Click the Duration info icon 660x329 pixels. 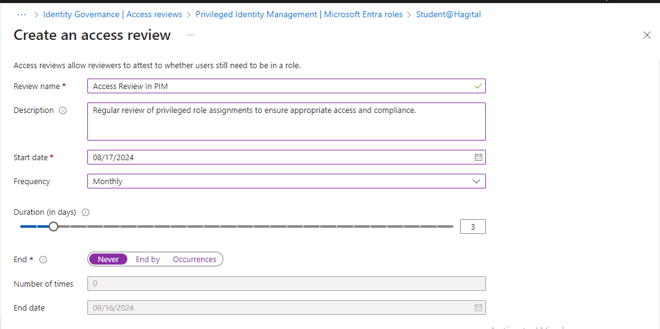(x=85, y=212)
